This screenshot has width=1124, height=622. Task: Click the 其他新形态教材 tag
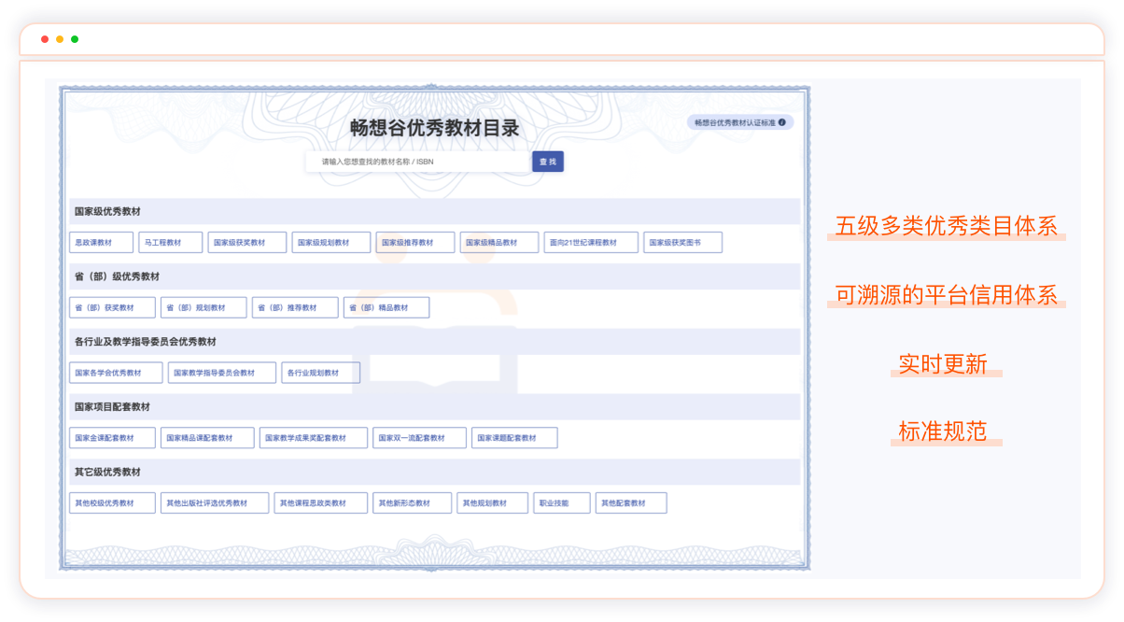pos(412,503)
